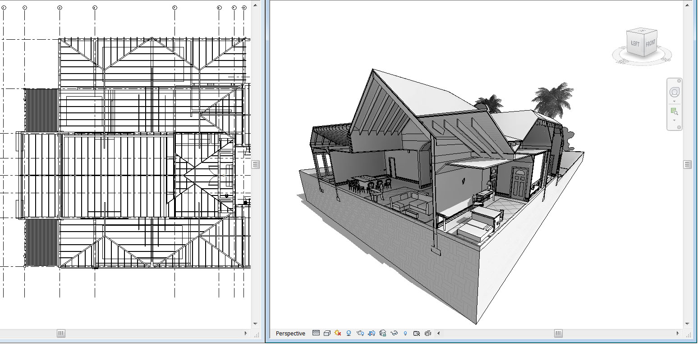
Task: Click the top face of the ViewCube
Action: click(x=643, y=31)
